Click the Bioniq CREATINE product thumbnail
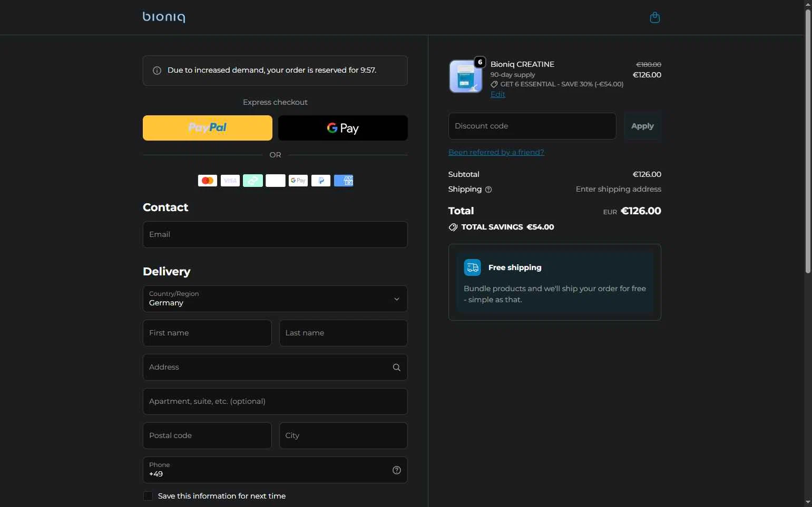Viewport: 812px width, 507px height. tap(466, 76)
